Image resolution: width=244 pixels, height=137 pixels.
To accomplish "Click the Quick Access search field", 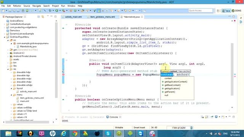I will click(201, 11).
